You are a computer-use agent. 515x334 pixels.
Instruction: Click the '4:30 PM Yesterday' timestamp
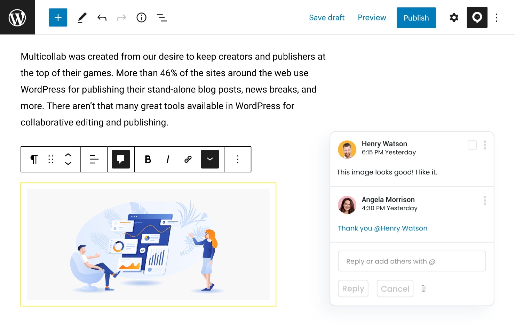click(389, 208)
